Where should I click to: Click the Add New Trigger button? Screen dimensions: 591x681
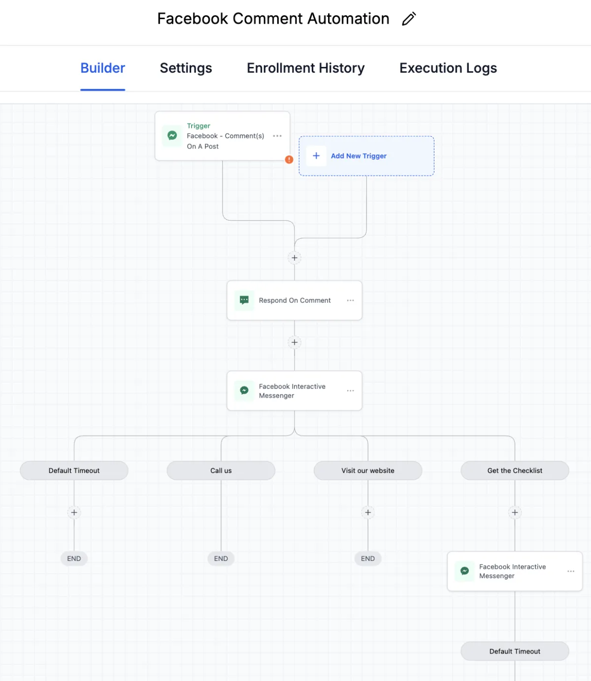click(x=366, y=156)
